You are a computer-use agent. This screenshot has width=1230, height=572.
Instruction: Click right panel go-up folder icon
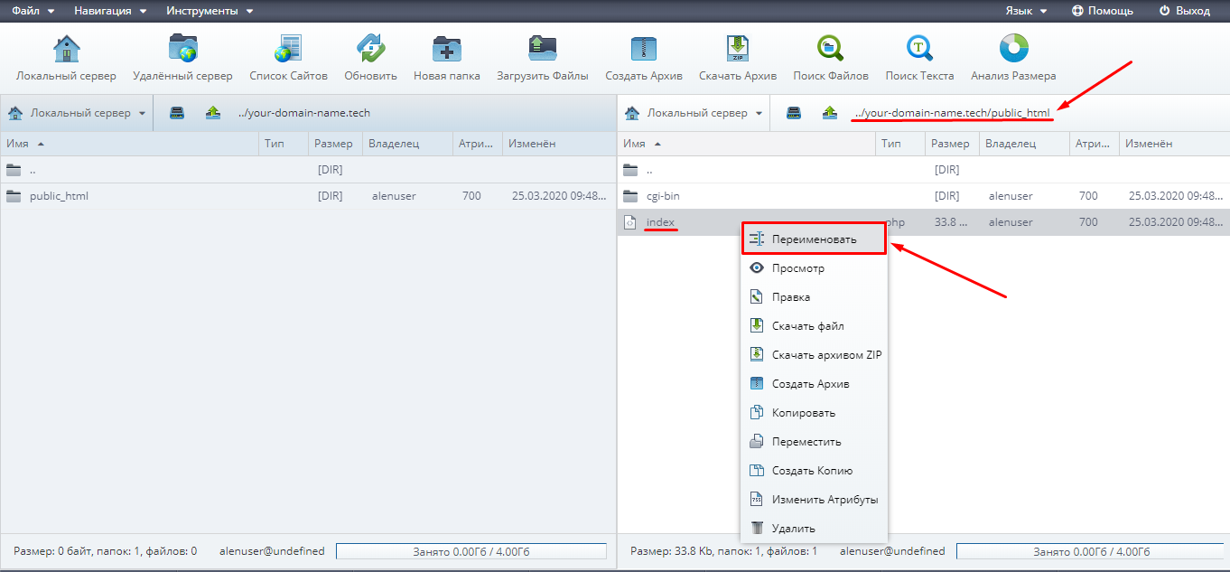point(829,113)
